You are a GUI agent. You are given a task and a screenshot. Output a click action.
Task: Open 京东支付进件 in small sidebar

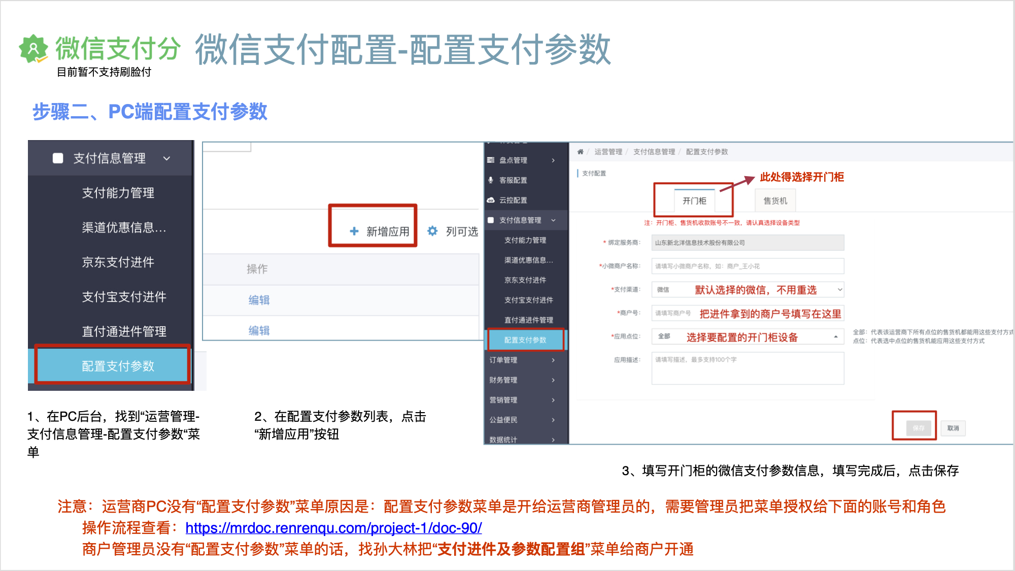[525, 280]
